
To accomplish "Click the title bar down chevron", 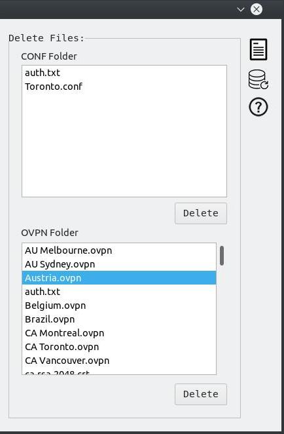I will click(241, 9).
